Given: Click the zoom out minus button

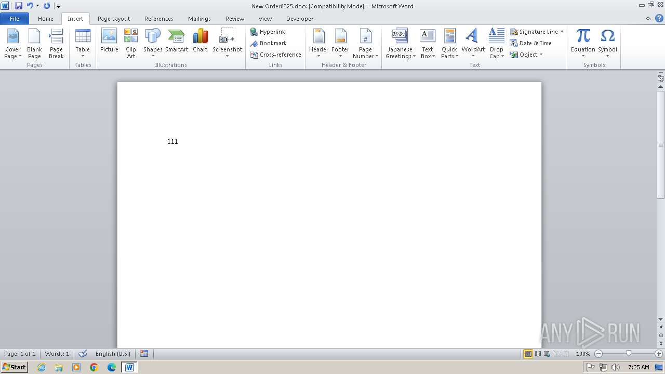Looking at the screenshot, I should [x=598, y=354].
